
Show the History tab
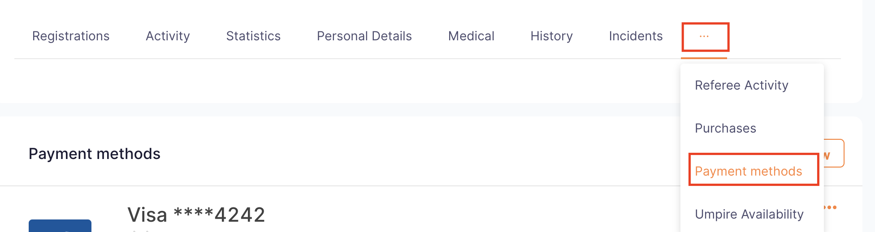click(x=552, y=36)
